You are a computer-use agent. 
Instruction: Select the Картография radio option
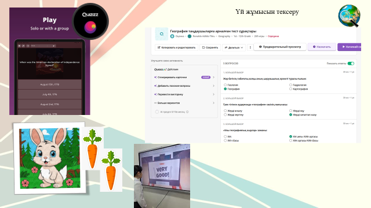pyautogui.click(x=299, y=89)
